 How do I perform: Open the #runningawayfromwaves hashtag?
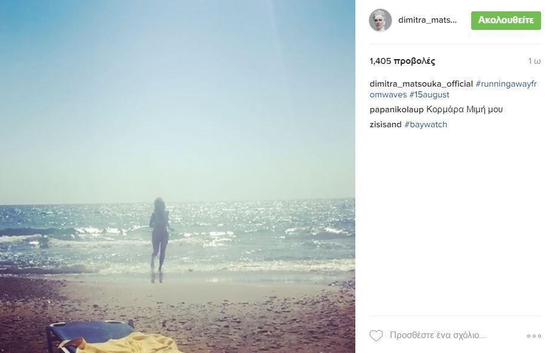click(x=453, y=89)
